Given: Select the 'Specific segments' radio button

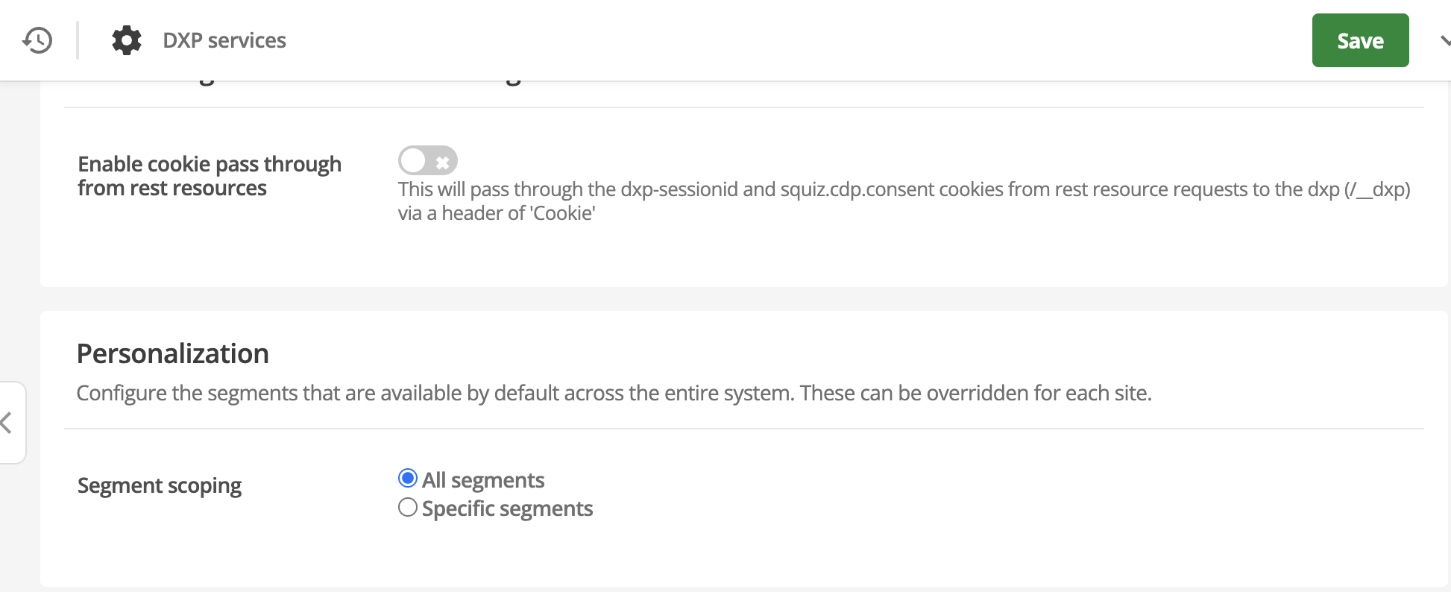Looking at the screenshot, I should (407, 507).
